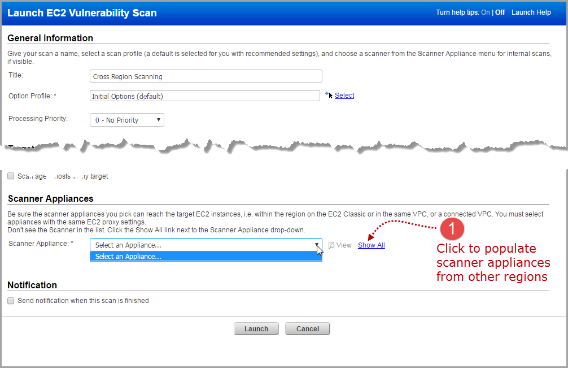Click the red step 1 callout marker
This screenshot has height=368, width=568.
[452, 229]
